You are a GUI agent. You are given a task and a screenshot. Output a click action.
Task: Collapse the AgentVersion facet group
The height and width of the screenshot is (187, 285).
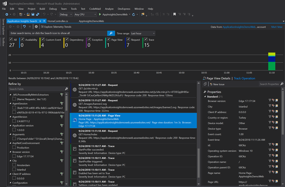tap(10, 117)
